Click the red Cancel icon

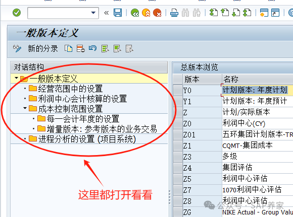157,13
